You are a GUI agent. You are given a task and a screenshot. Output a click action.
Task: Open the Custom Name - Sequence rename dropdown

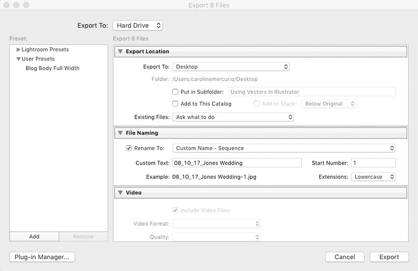click(284, 148)
